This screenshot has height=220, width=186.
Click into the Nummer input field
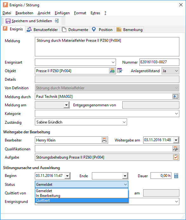pos(159,62)
